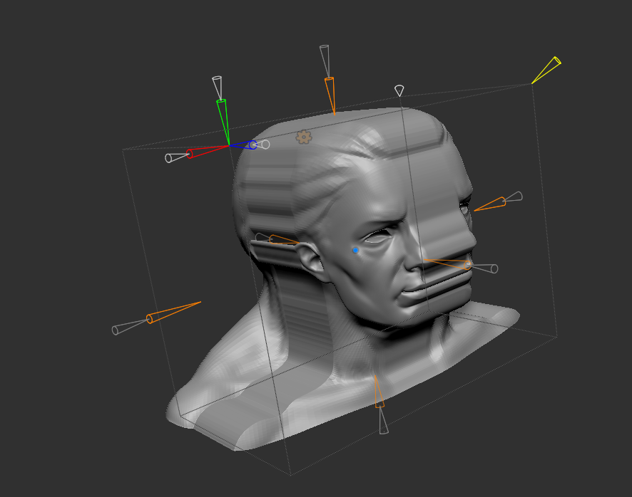Click the small lone white cone on the top box edge
The height and width of the screenshot is (497, 632).
399,90
